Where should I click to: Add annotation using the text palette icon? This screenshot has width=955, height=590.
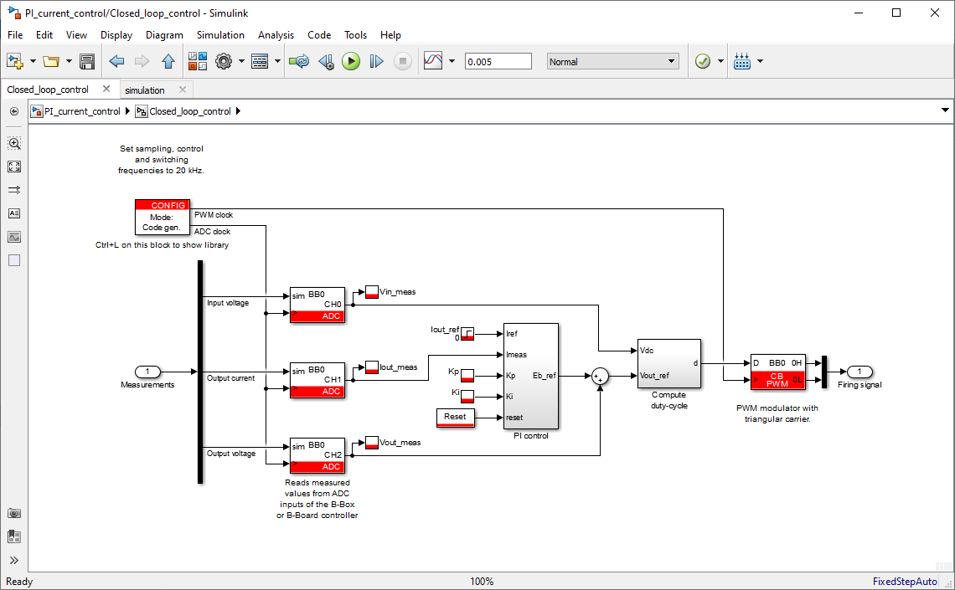(14, 213)
